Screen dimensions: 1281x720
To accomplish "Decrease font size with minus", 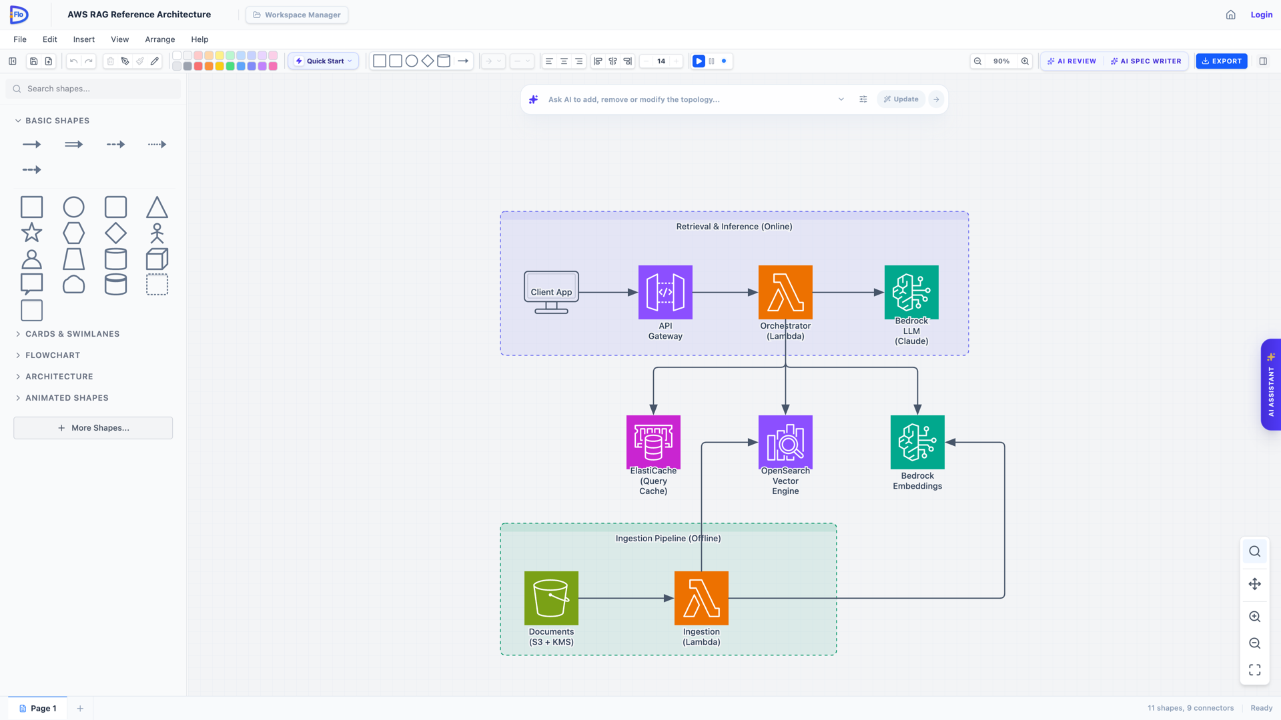I will pos(646,61).
